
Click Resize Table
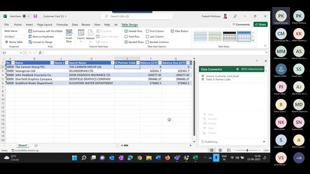tap(14, 42)
